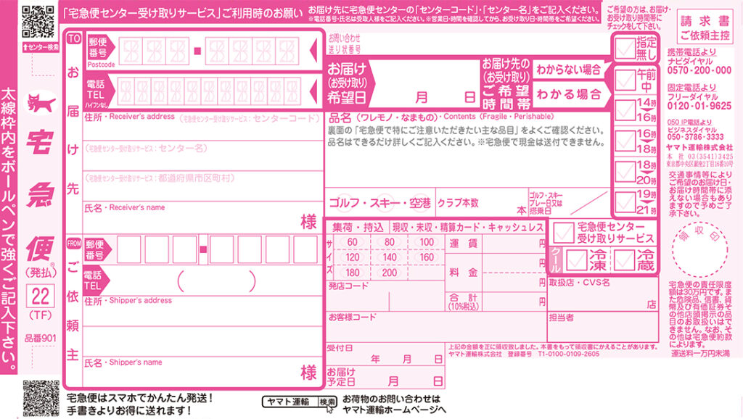Click the ヤマト運輸 検索 search button

tap(300, 402)
